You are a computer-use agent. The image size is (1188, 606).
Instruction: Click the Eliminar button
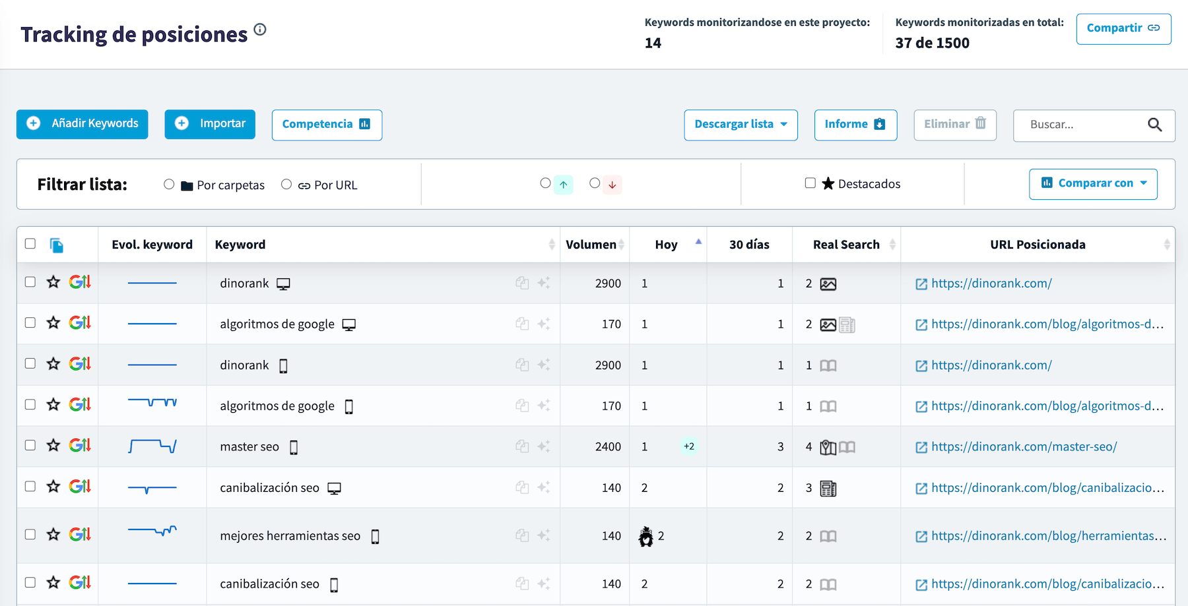tap(955, 125)
